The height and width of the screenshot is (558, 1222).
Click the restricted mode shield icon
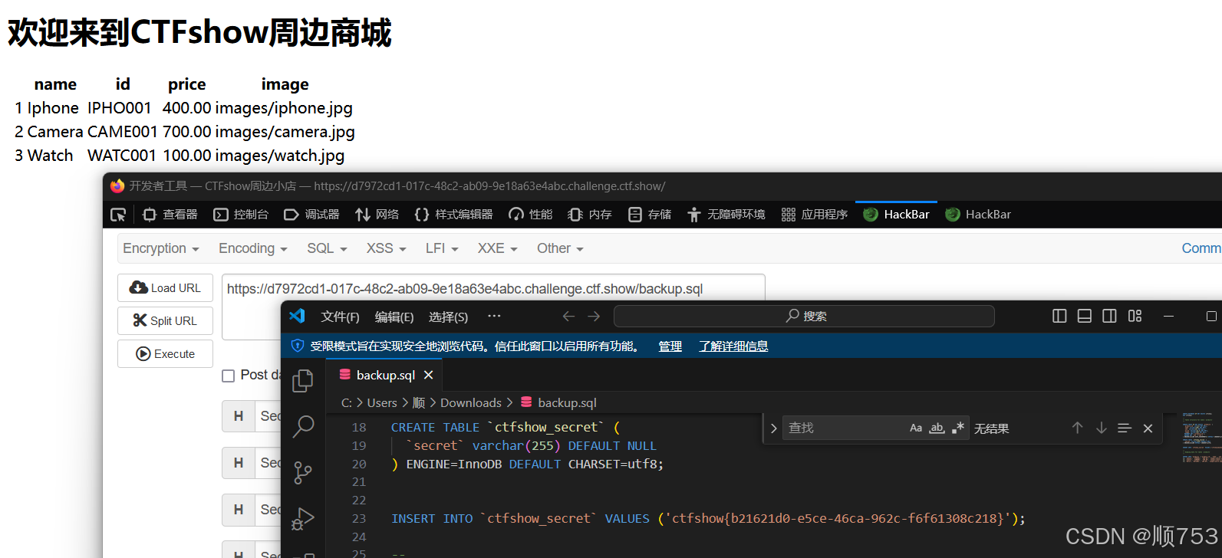pyautogui.click(x=298, y=346)
